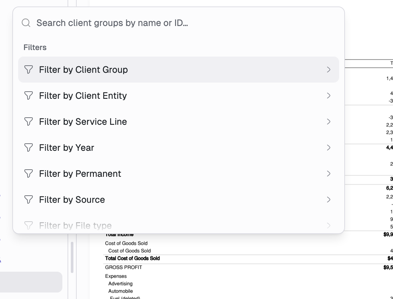Expand the Filter by Service Line chevron
Viewport: 393px width, 299px height.
329,122
